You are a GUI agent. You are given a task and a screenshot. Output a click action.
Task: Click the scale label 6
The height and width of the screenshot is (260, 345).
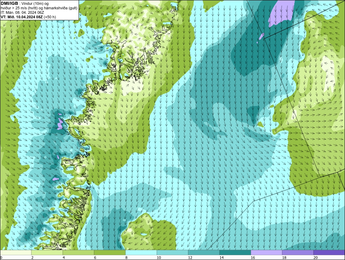95,258
